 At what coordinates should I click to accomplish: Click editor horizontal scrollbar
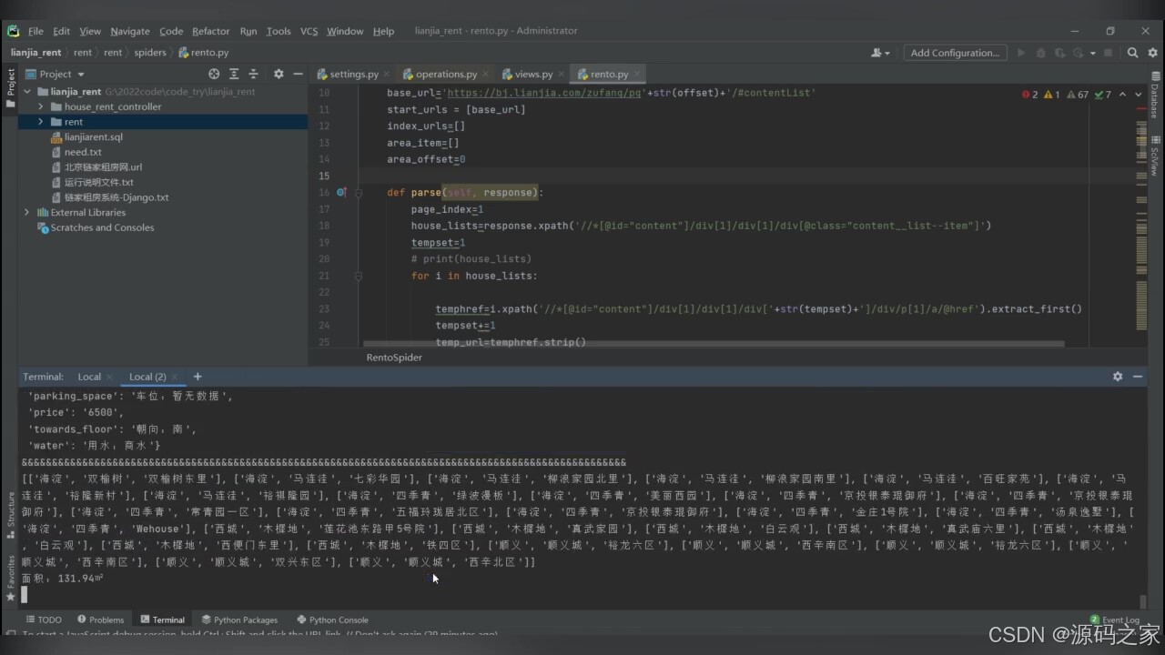point(714,344)
